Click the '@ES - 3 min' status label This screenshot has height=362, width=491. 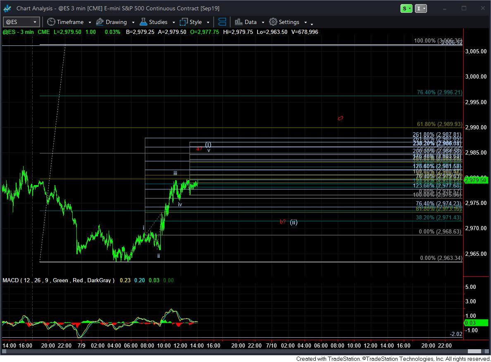click(18, 32)
